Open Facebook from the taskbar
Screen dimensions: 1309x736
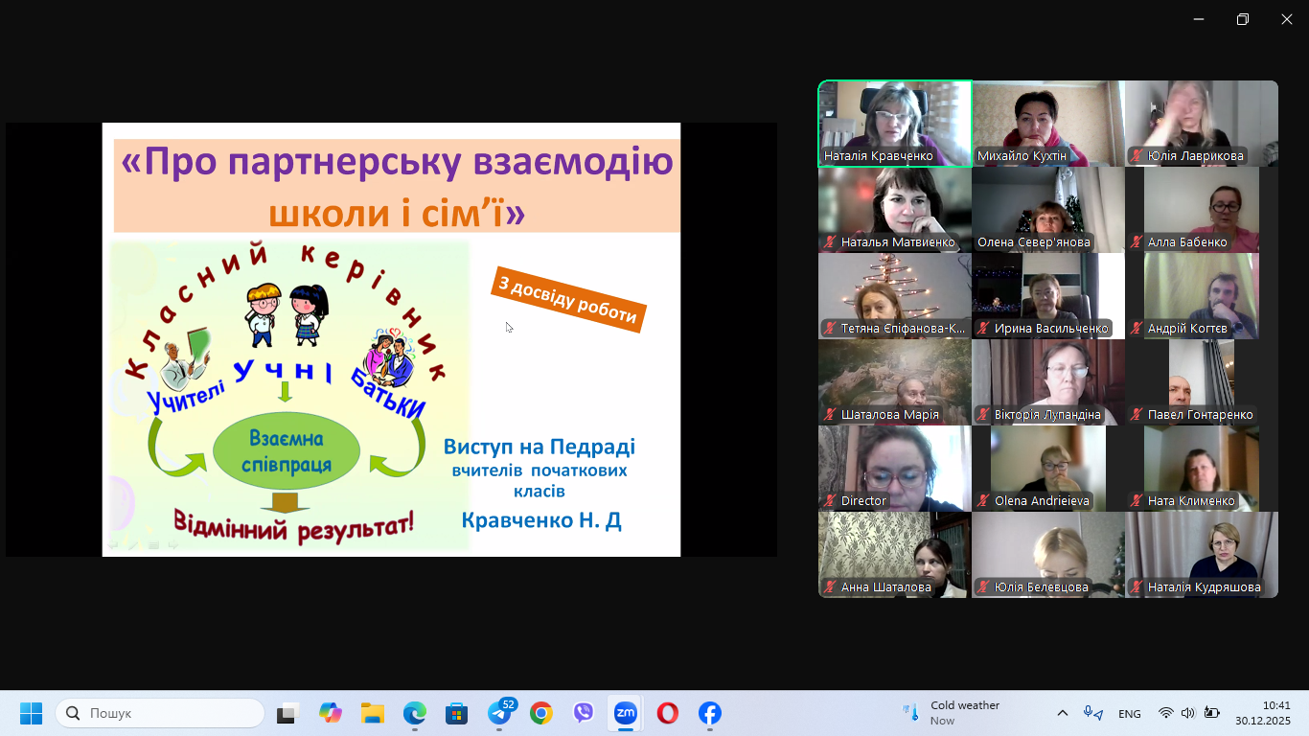709,713
